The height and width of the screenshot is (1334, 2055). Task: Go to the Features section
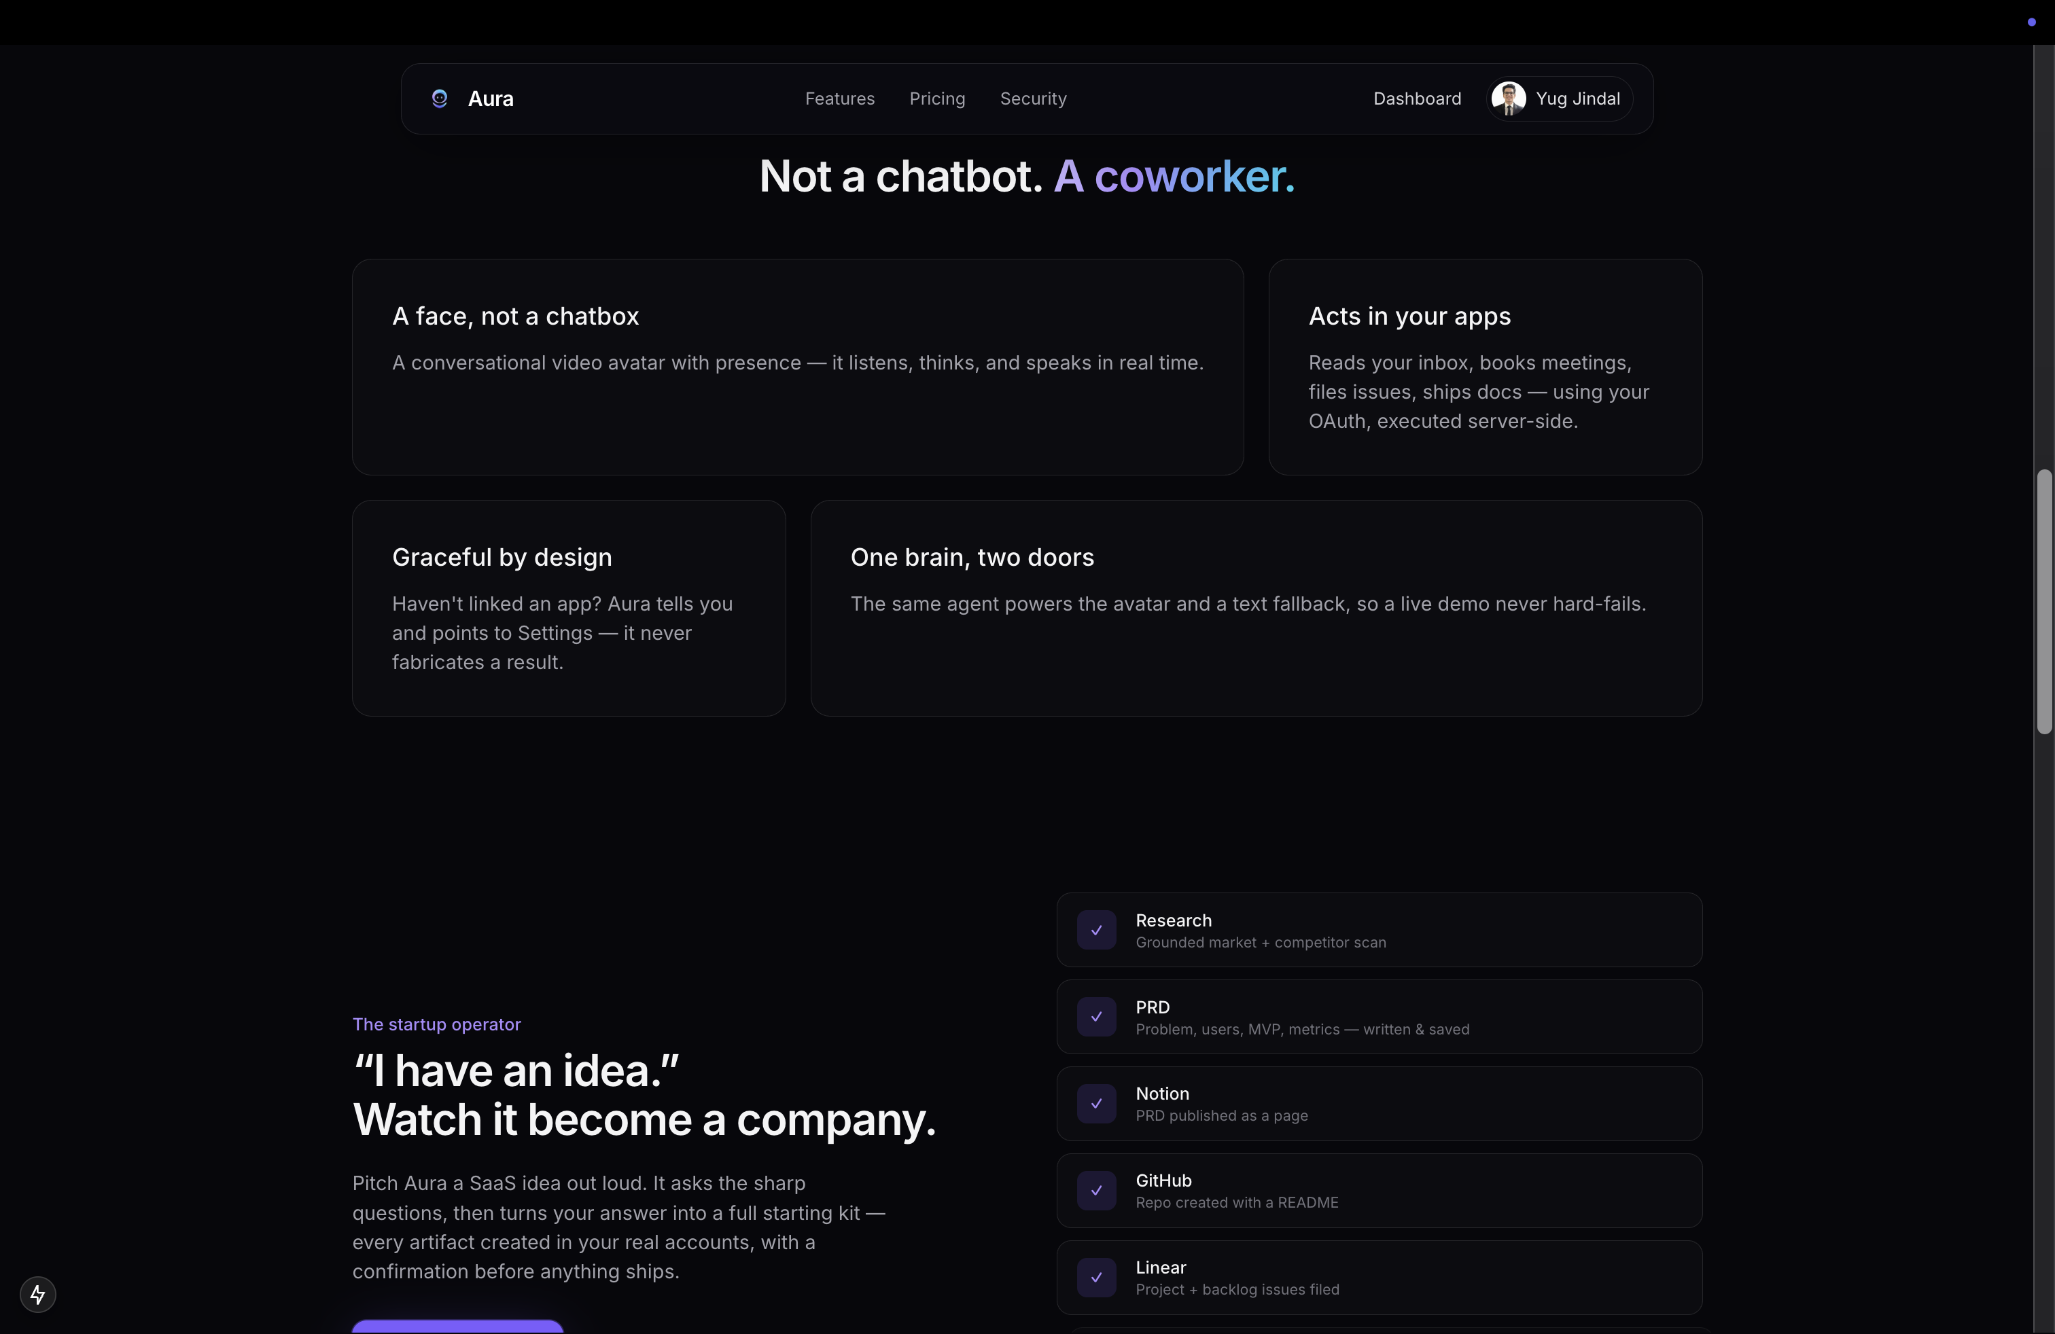coord(839,98)
